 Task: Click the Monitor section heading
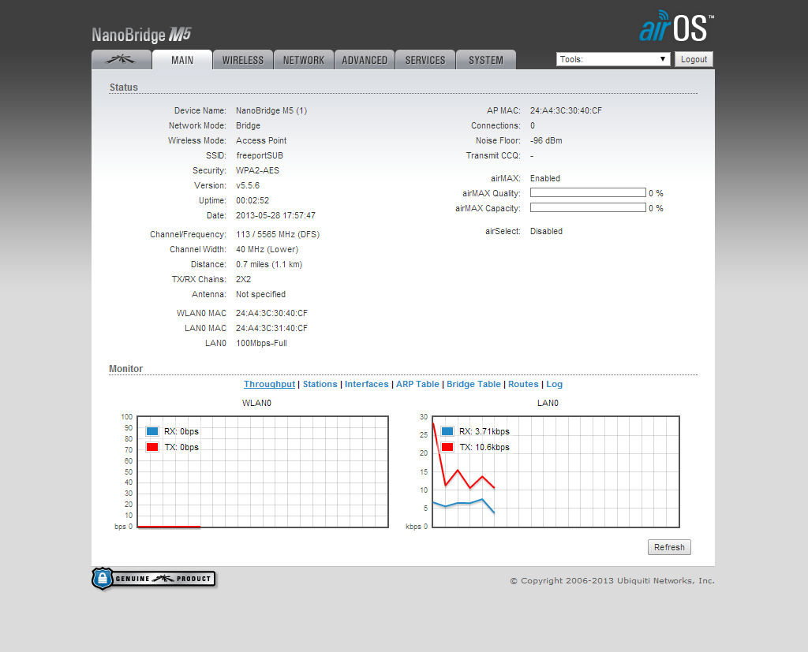[x=125, y=369]
